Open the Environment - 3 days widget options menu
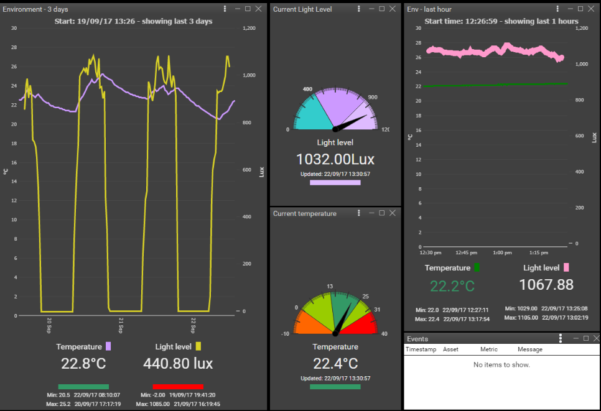The width and height of the screenshot is (601, 411). pos(225,8)
